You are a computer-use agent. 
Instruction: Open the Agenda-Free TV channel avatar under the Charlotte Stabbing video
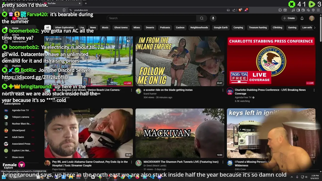(x=230, y=91)
